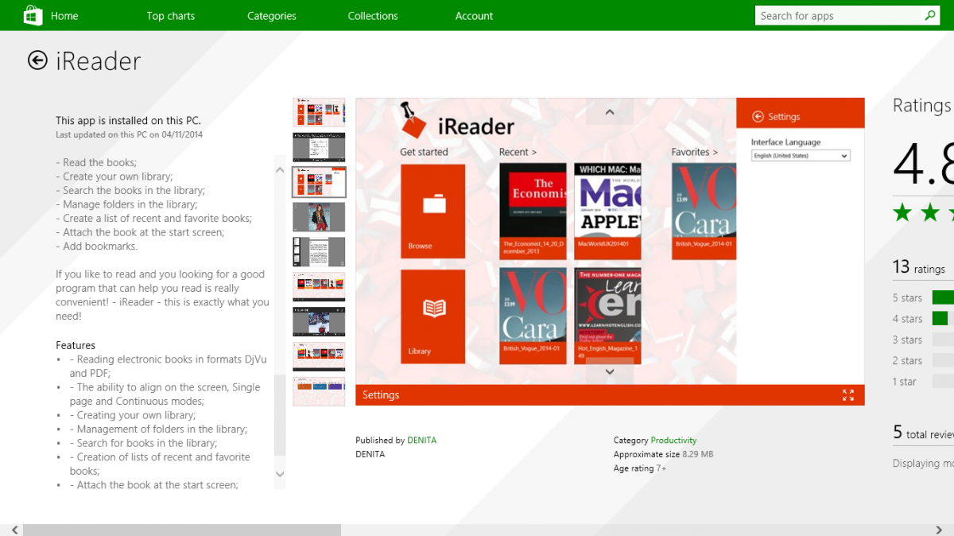The height and width of the screenshot is (536, 954).
Task: Click the Settings back arrow in the screenshot
Action: (758, 116)
